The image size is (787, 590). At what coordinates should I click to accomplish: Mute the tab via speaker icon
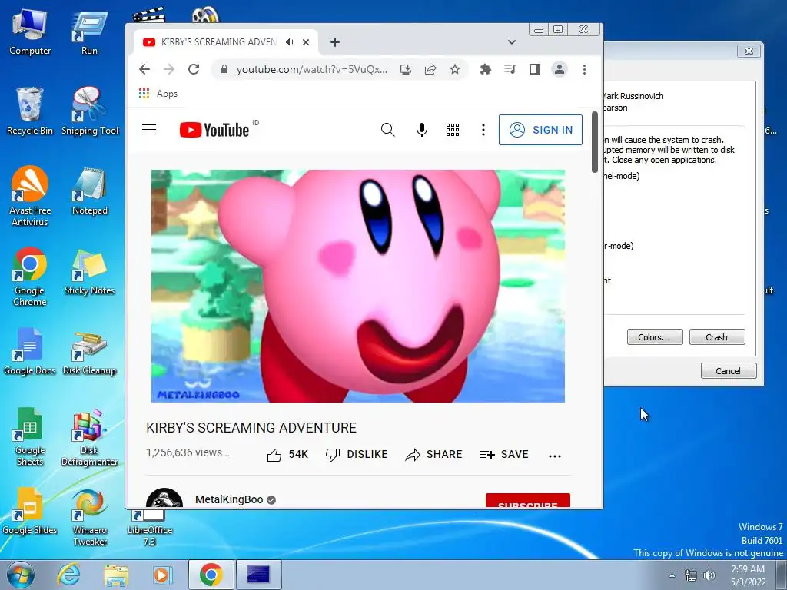pyautogui.click(x=290, y=42)
